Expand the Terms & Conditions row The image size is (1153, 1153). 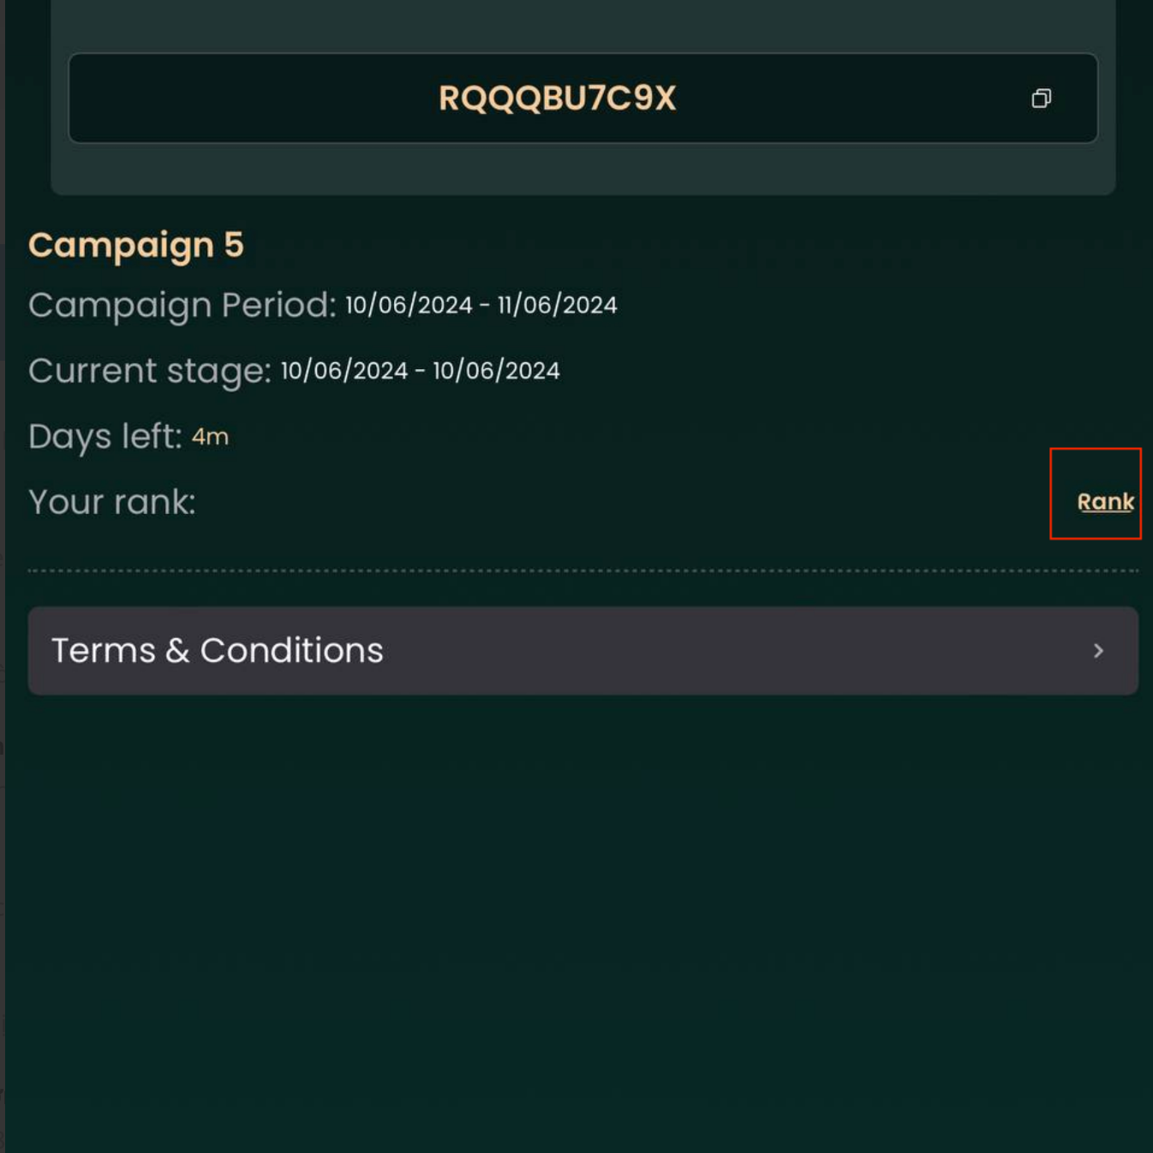tap(583, 651)
